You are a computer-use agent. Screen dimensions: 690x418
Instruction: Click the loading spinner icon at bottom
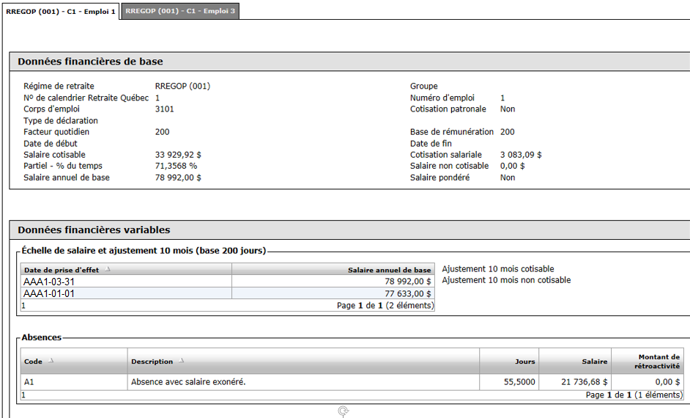344,412
